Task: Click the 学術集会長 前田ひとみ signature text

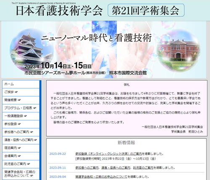Action: point(187,132)
